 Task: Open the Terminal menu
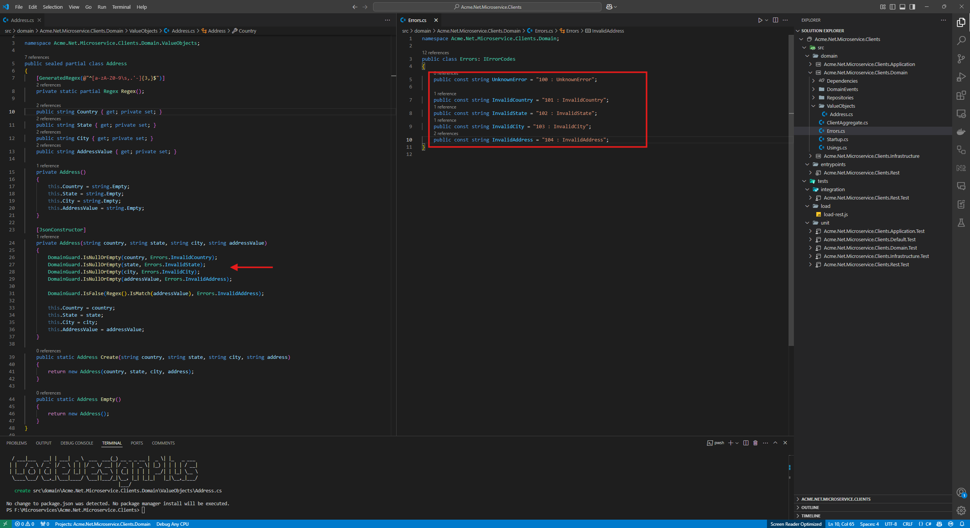[x=121, y=7]
